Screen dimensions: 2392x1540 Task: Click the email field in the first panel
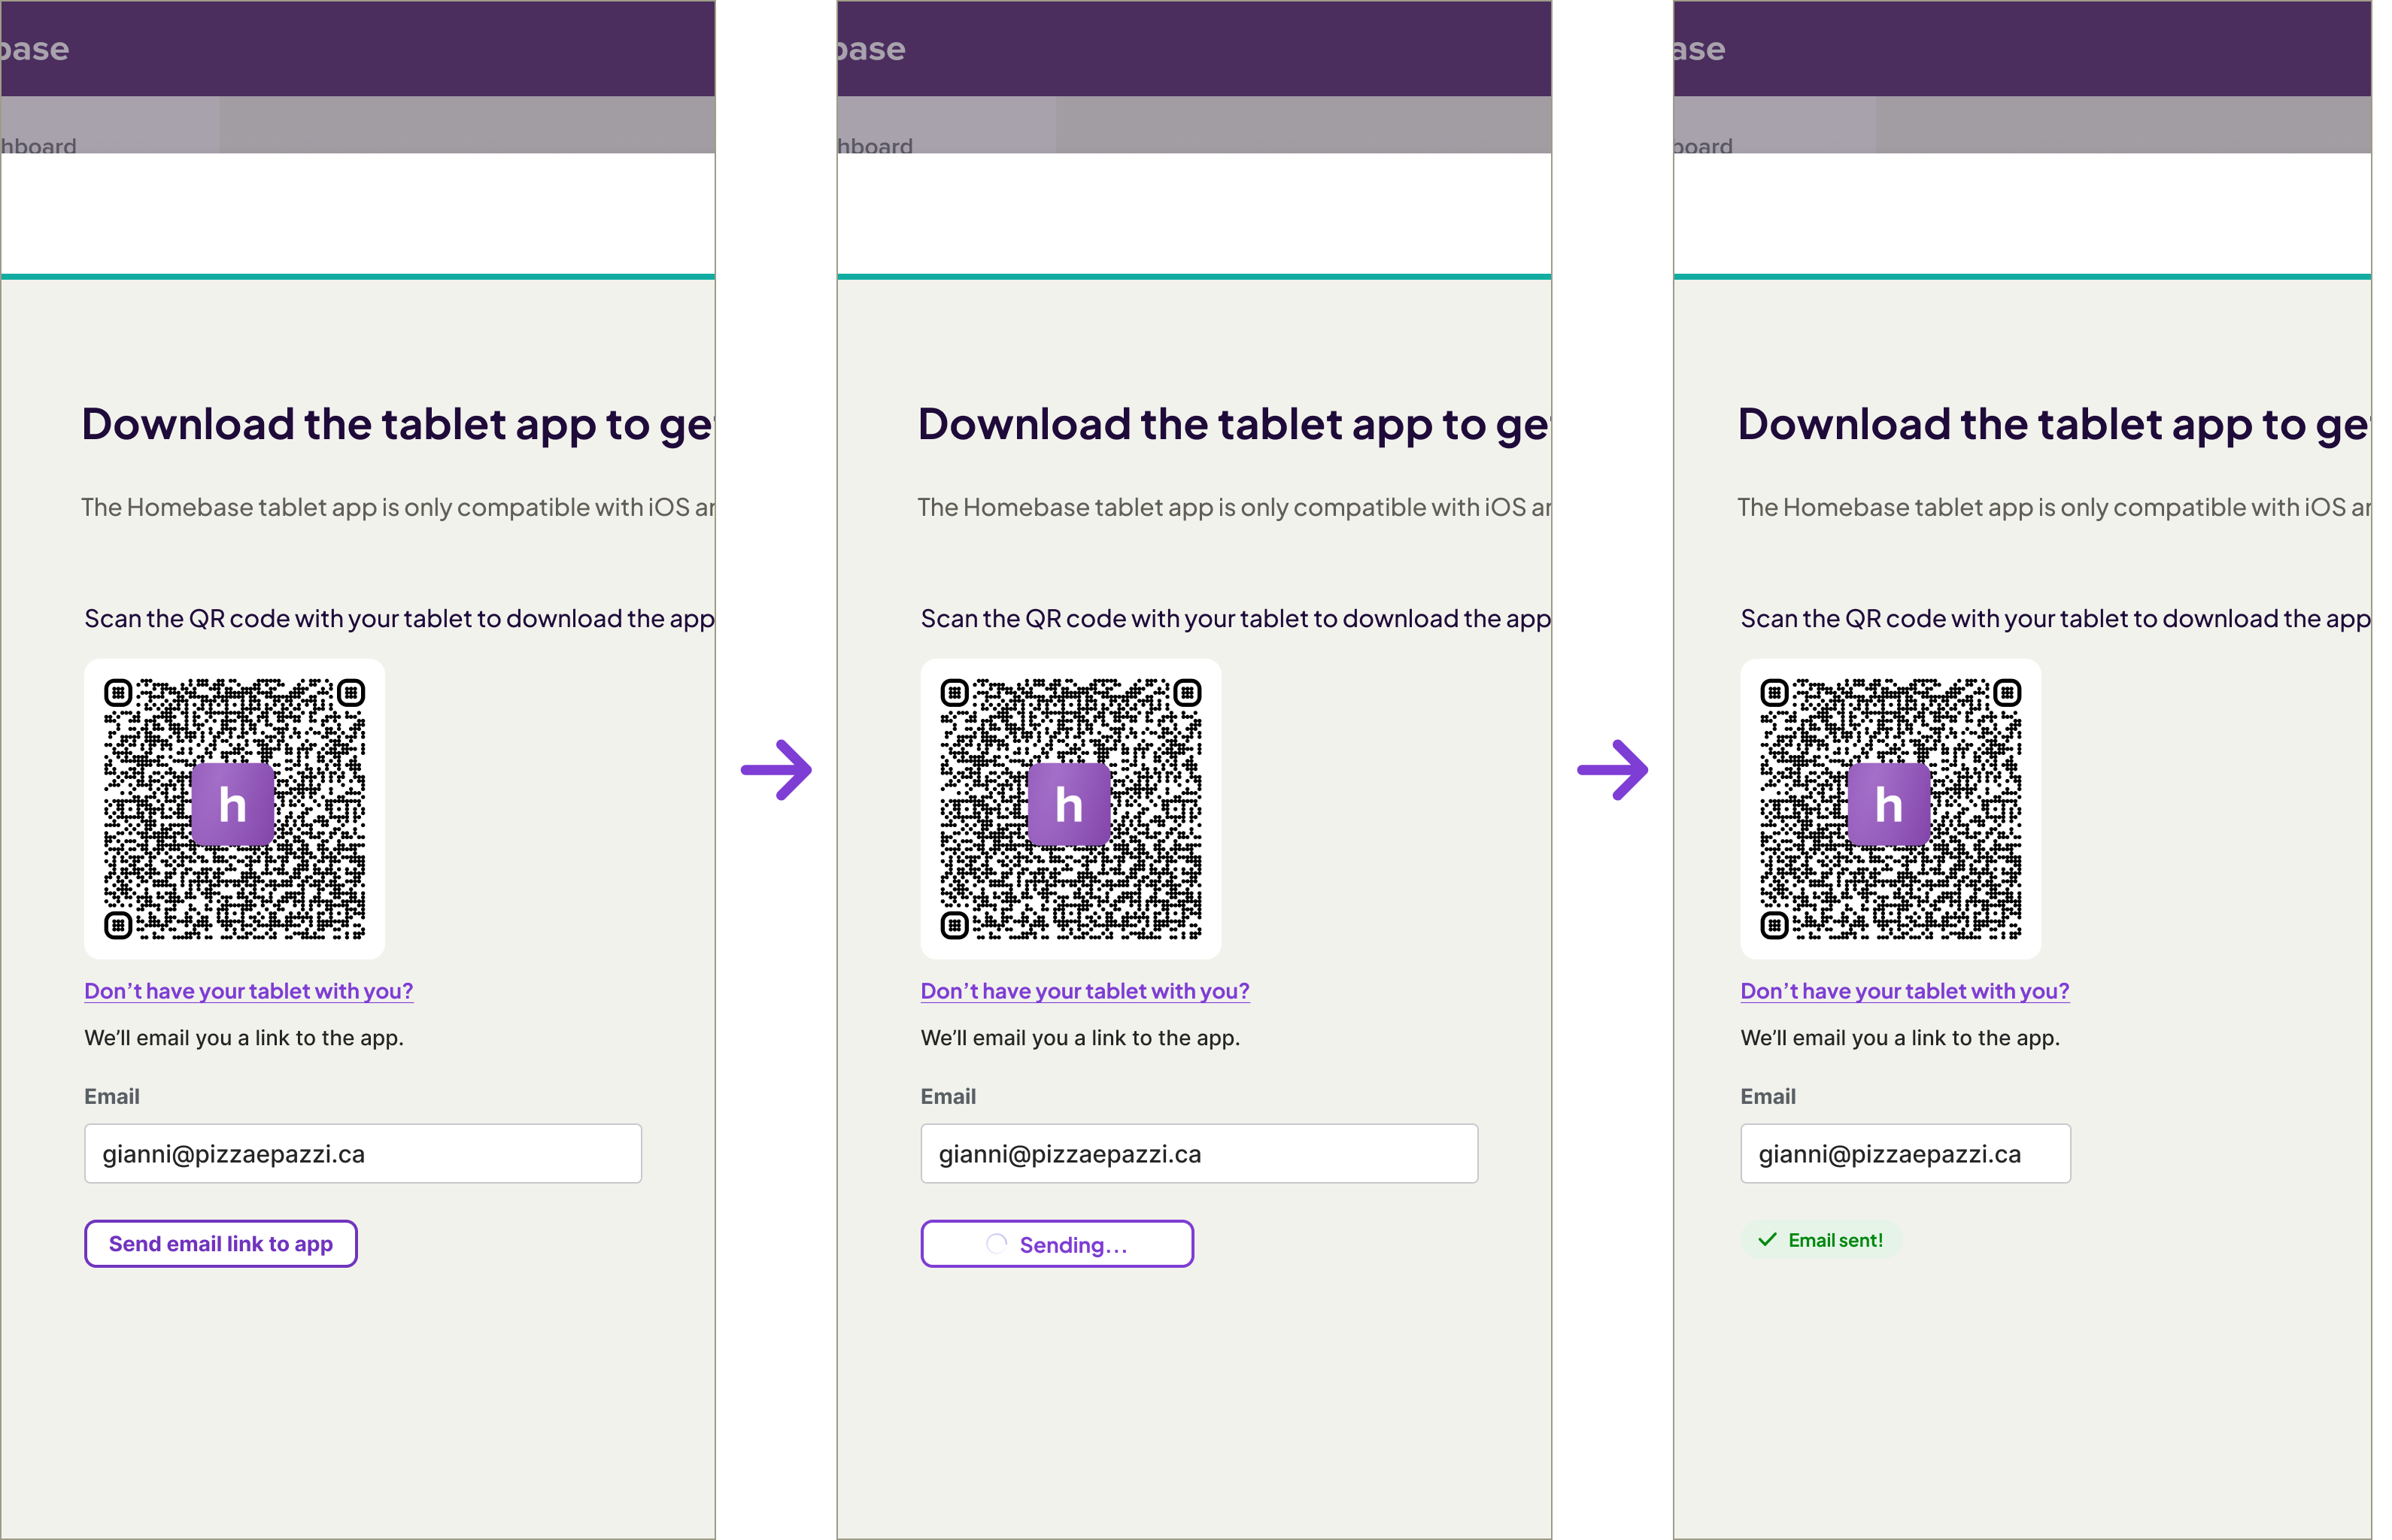point(362,1154)
